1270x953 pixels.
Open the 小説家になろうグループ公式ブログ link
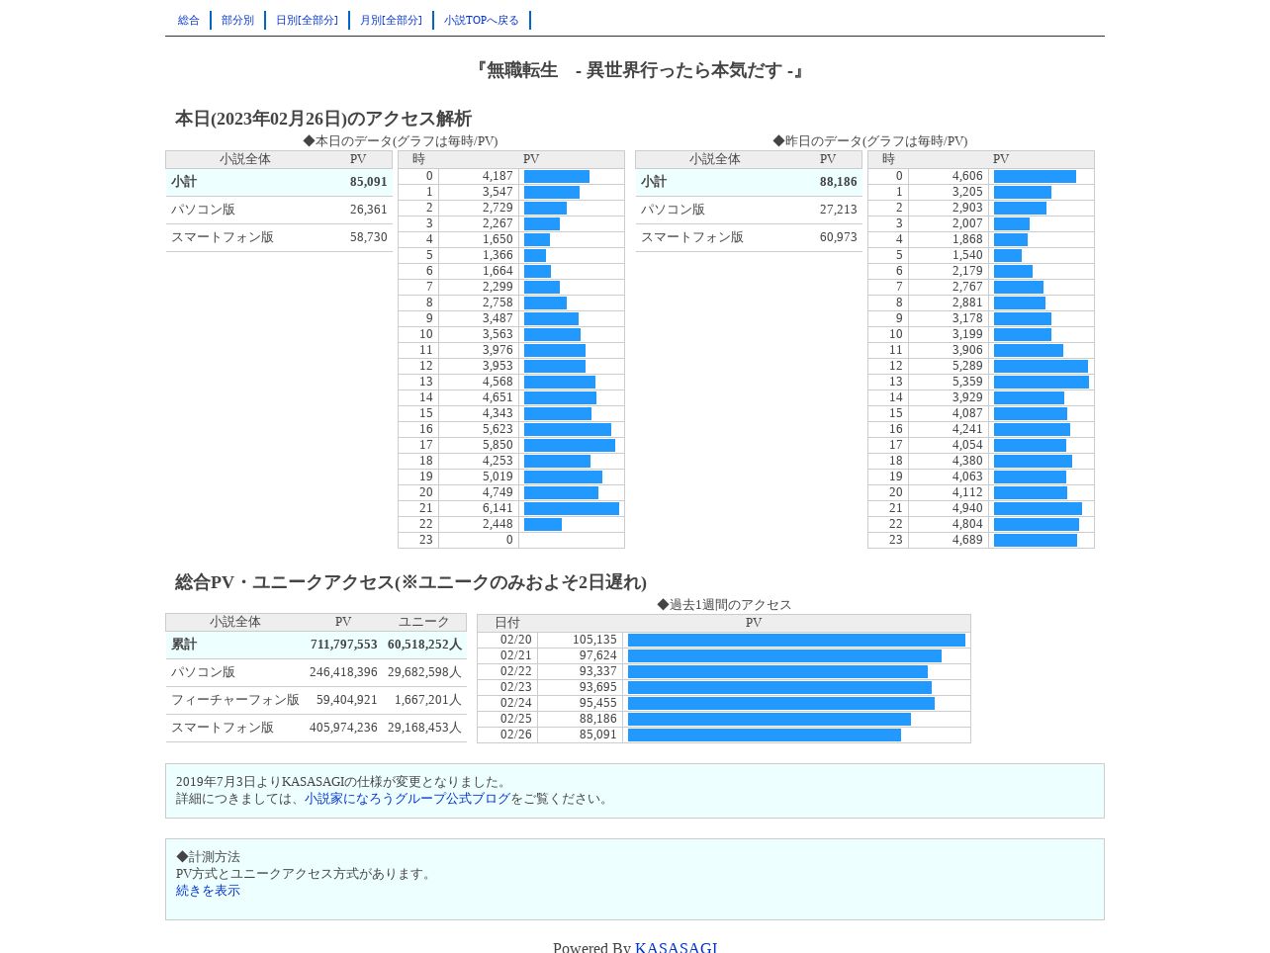(408, 799)
